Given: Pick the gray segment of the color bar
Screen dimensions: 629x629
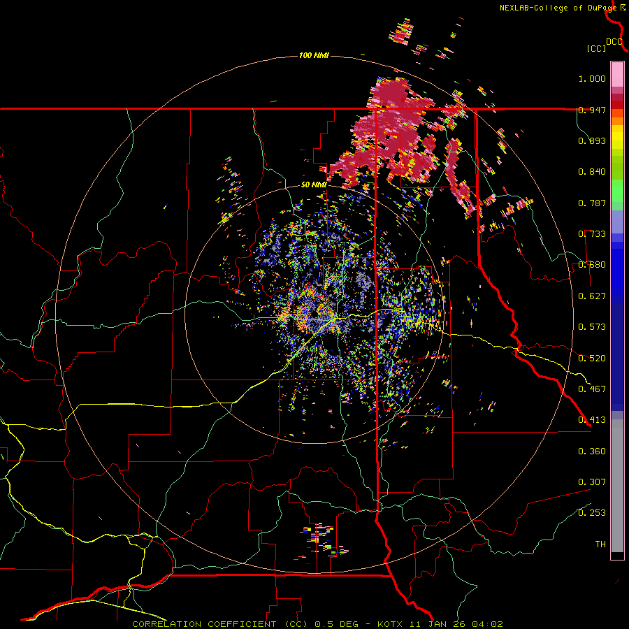Looking at the screenshot, I should (x=617, y=486).
